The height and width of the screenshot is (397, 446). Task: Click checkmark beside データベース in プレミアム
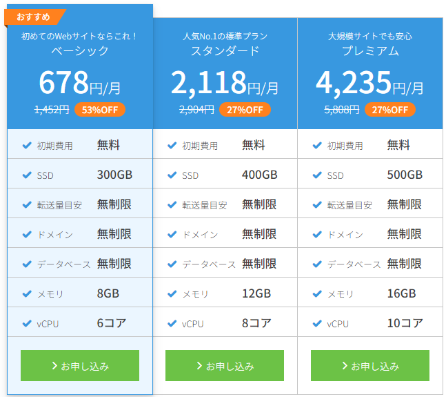click(x=317, y=264)
